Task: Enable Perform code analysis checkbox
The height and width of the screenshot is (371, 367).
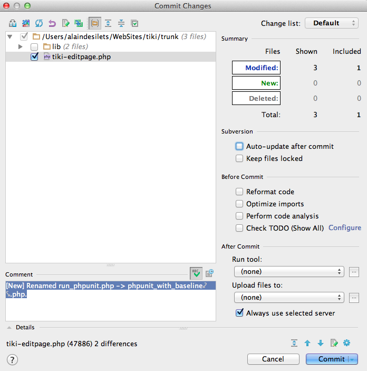Action: tap(239, 216)
